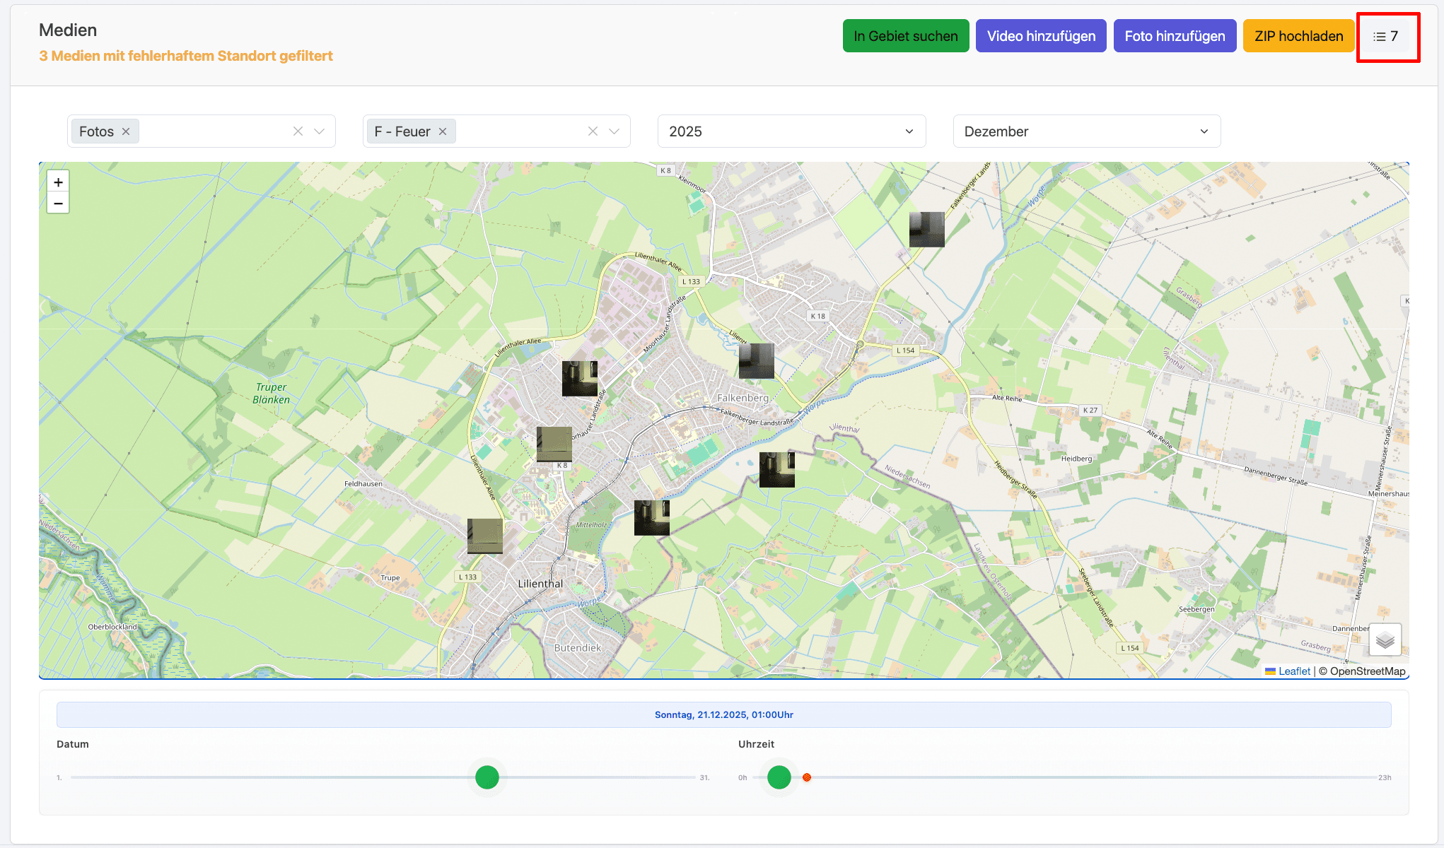Click the Uhrzeit slider handle
Viewport: 1444px width, 848px height.
pyautogui.click(x=779, y=777)
